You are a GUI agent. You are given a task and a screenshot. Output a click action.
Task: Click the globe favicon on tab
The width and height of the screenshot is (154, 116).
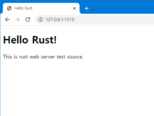tap(9, 8)
